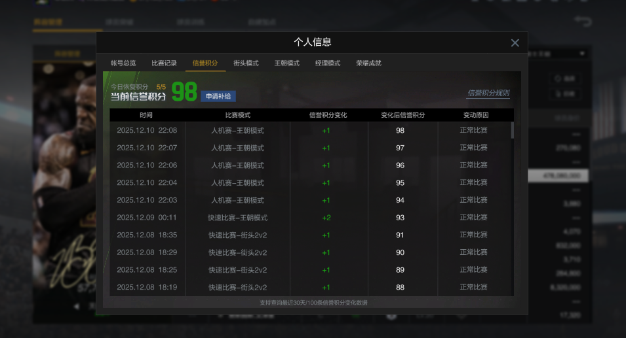Select the 2025.12.08 18:35 time cell

click(147, 235)
